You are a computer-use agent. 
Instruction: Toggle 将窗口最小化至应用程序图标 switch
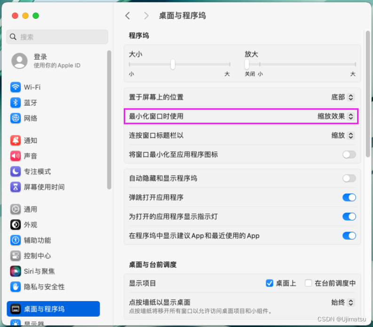(349, 155)
